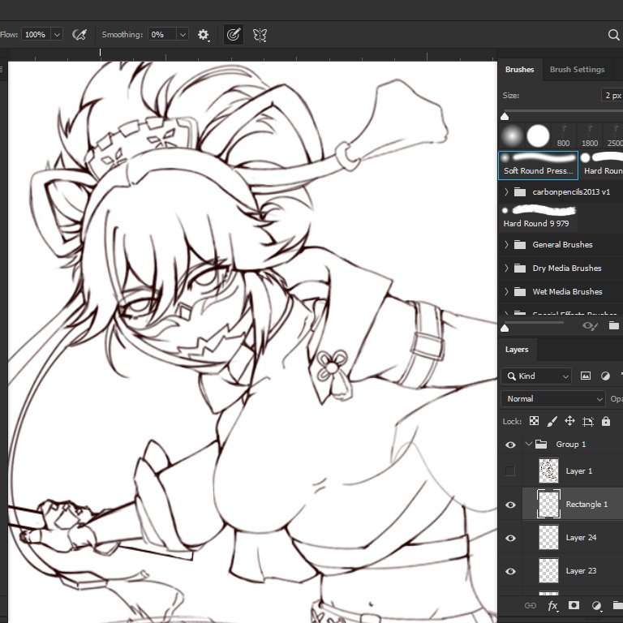Viewport: 623px width, 623px height.
Task: Hide Layer 24
Action: (510, 538)
